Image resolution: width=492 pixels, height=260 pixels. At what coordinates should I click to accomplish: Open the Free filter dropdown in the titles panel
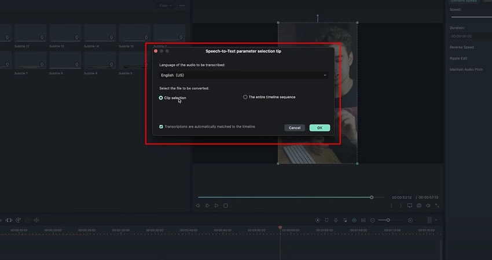coord(166,6)
